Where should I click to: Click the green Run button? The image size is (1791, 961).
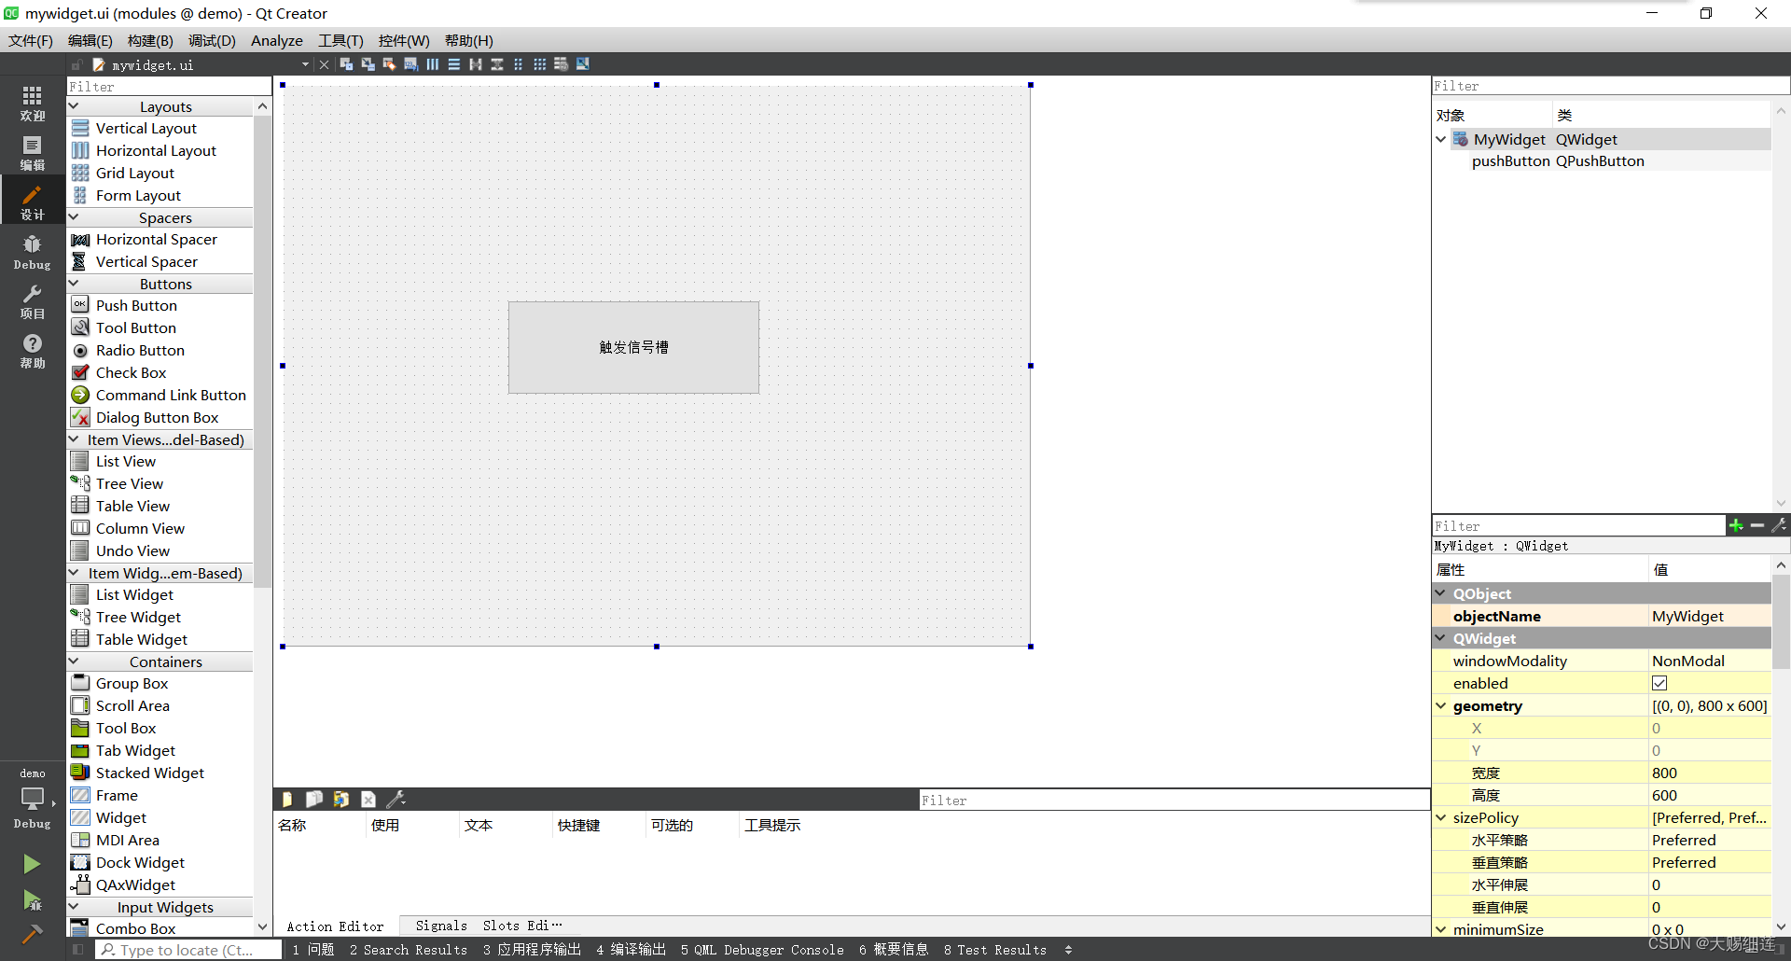pyautogui.click(x=32, y=864)
